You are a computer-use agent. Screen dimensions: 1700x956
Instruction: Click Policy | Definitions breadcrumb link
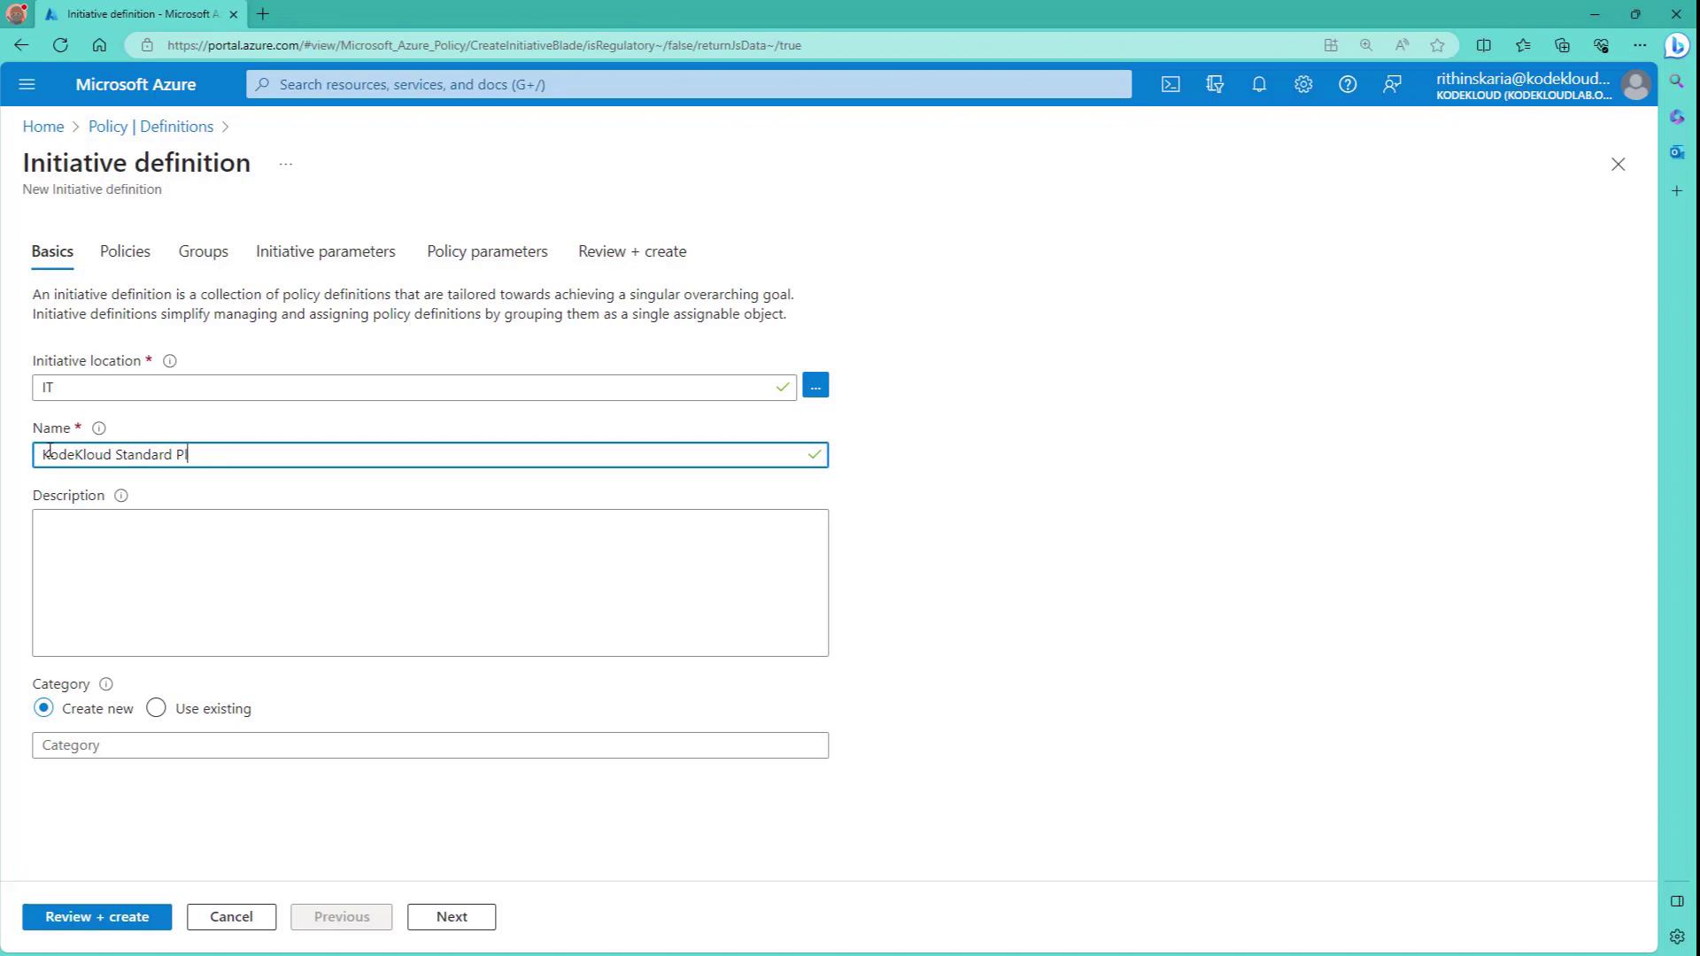click(151, 127)
